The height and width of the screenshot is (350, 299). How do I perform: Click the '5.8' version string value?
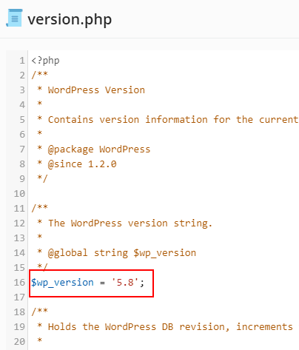click(124, 282)
